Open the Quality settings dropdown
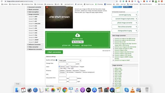 coord(70,61)
